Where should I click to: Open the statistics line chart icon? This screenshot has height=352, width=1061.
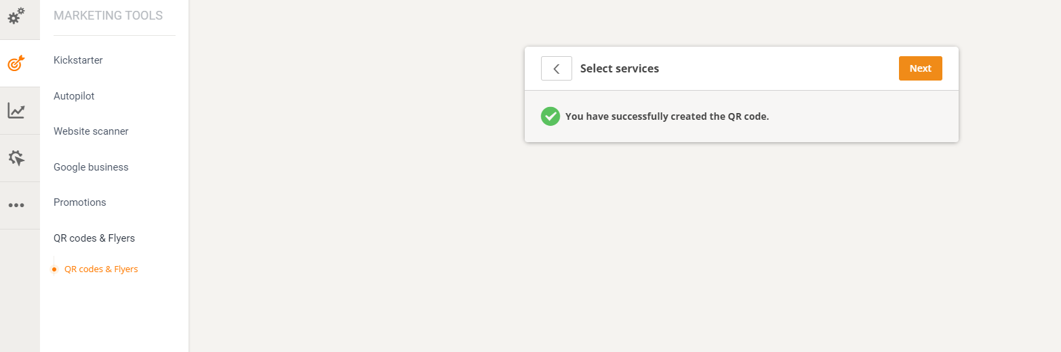(16, 111)
